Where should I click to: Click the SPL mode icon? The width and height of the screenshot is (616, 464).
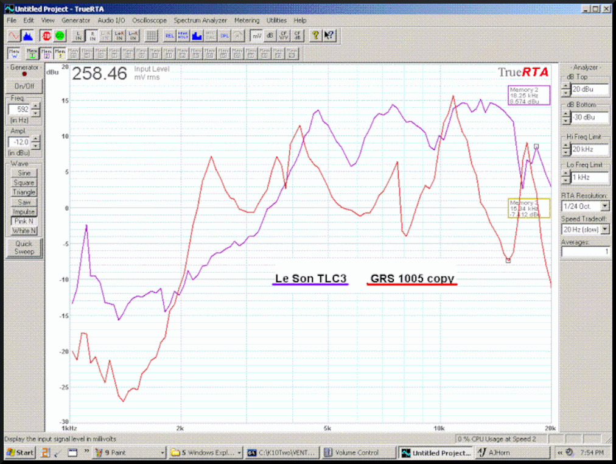[x=225, y=36]
